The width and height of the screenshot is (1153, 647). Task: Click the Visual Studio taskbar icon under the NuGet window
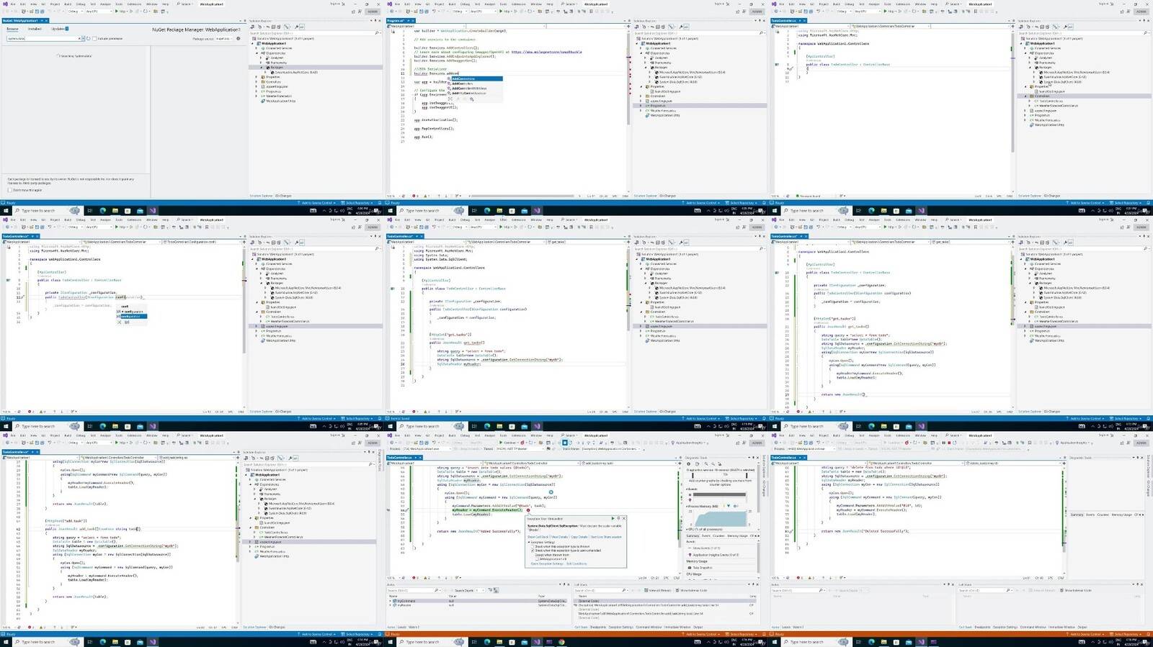[x=152, y=211]
